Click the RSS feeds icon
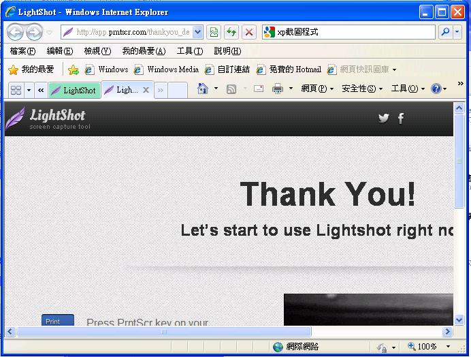 coord(231,89)
